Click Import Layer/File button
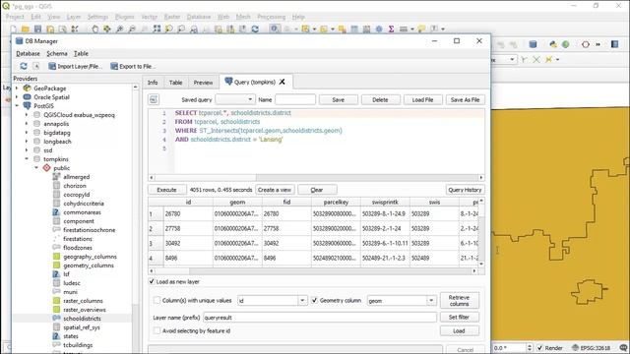Image resolution: width=630 pixels, height=354 pixels. [75, 66]
